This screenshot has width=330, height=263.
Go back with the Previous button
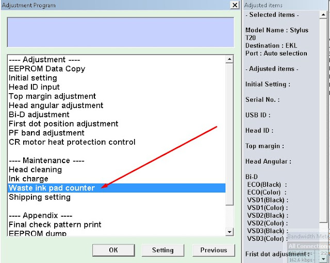click(x=213, y=250)
